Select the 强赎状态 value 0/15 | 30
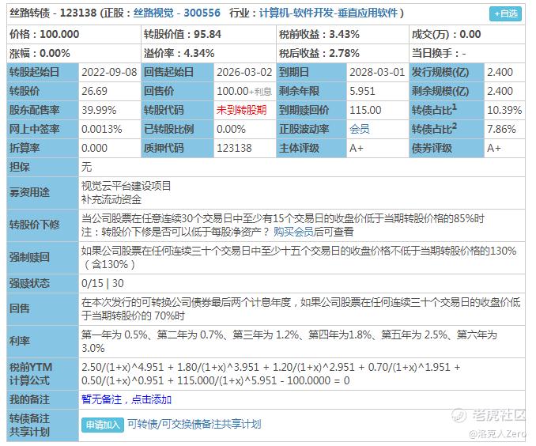 (103, 283)
